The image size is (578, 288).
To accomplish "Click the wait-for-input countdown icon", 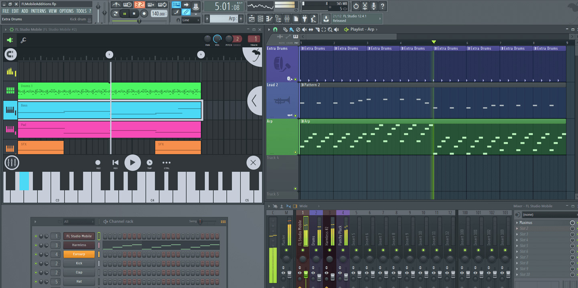I will [127, 4].
